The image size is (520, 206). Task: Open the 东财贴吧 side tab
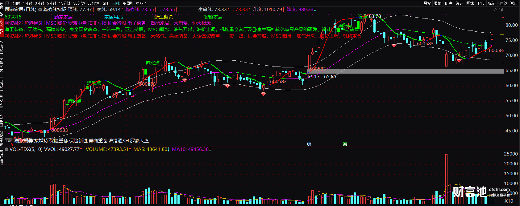[2, 157]
